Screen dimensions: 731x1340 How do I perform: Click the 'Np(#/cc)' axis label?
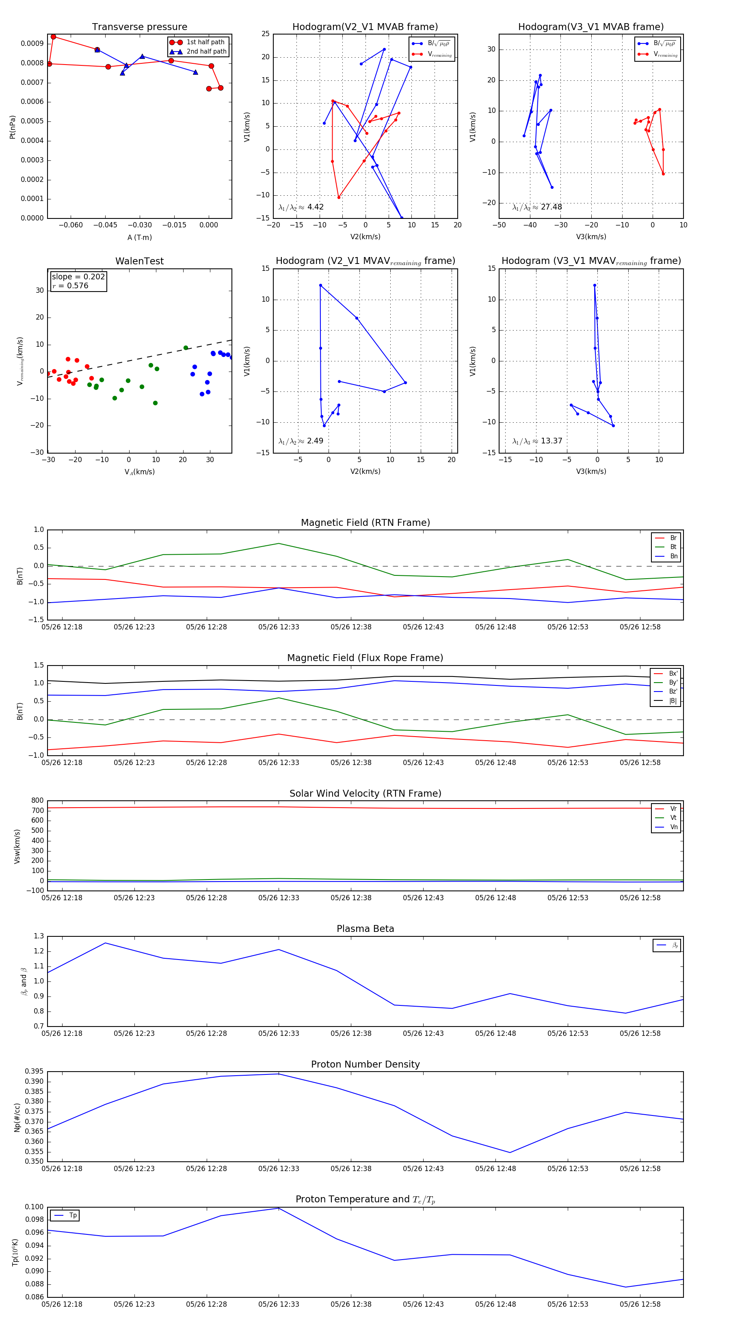(x=17, y=1117)
